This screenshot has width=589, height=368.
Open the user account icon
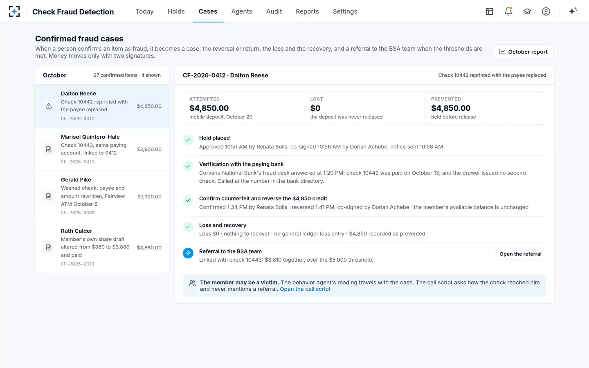[x=546, y=11]
